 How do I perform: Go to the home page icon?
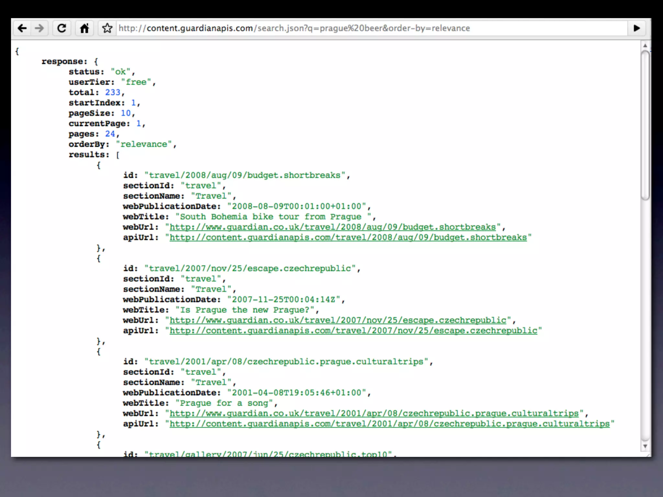(x=84, y=28)
